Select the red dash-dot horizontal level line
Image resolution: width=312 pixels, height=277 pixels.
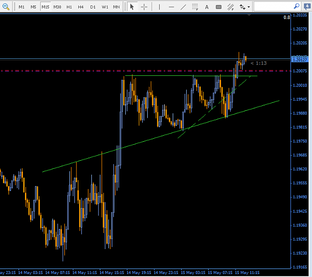(x=145, y=71)
